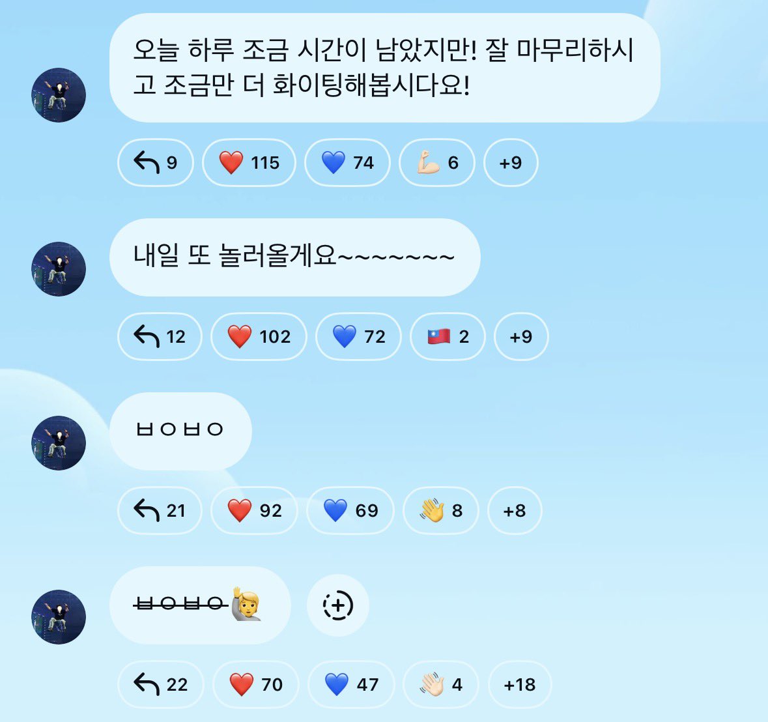Expand +9 reactions under 내일 또 놀러올게요 message
Image resolution: width=768 pixels, height=722 pixels.
[520, 336]
